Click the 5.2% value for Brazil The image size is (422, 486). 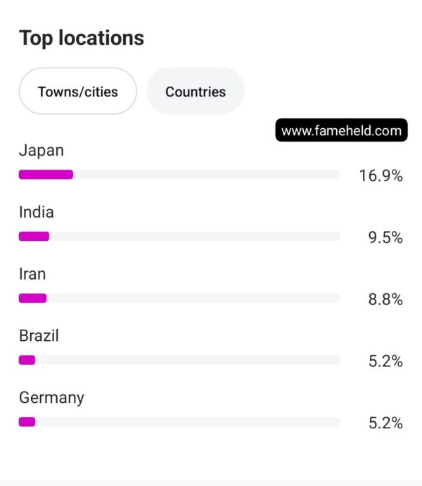[385, 361]
